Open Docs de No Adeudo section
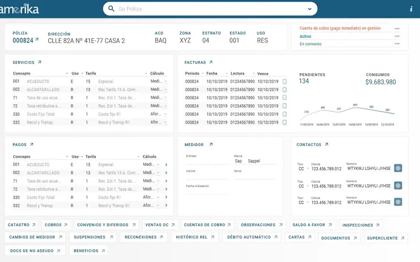The height and width of the screenshot is (262, 420). click(x=35, y=251)
